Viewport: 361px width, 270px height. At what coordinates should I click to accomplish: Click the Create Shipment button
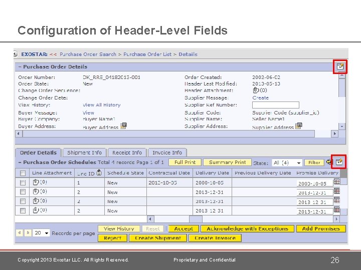click(x=158, y=238)
